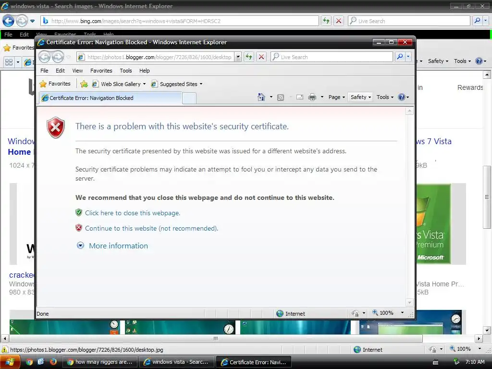
Task: Click Stop icon in Bing search window
Action: [339, 21]
